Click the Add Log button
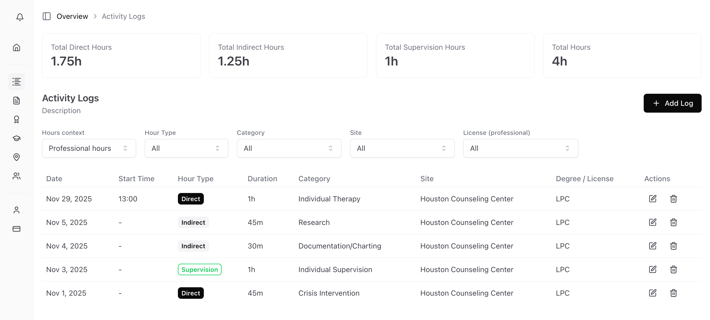The width and height of the screenshot is (710, 320). pos(673,103)
